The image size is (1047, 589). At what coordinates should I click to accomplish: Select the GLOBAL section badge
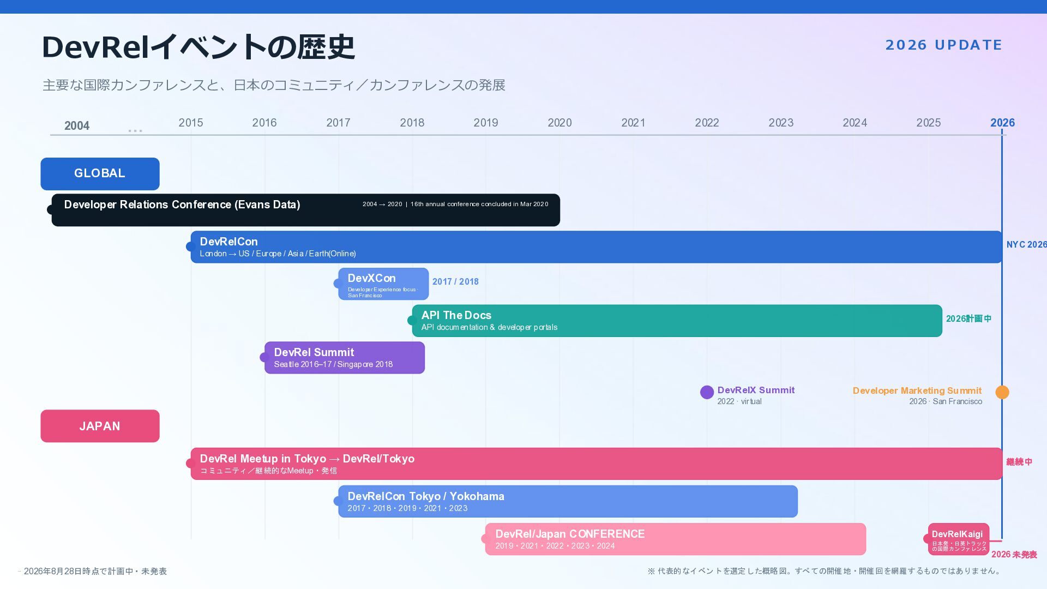click(100, 174)
